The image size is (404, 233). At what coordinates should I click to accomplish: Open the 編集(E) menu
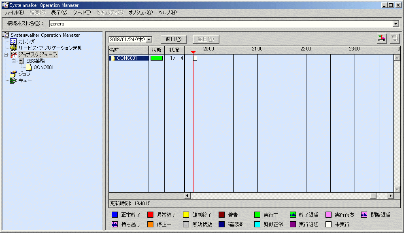pos(37,13)
